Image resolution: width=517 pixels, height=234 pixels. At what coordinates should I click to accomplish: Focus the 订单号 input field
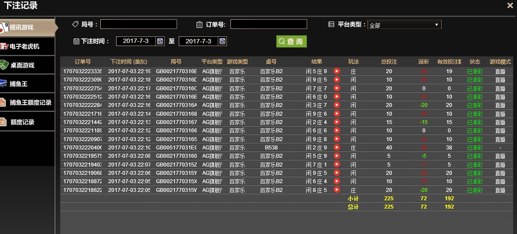[269, 24]
